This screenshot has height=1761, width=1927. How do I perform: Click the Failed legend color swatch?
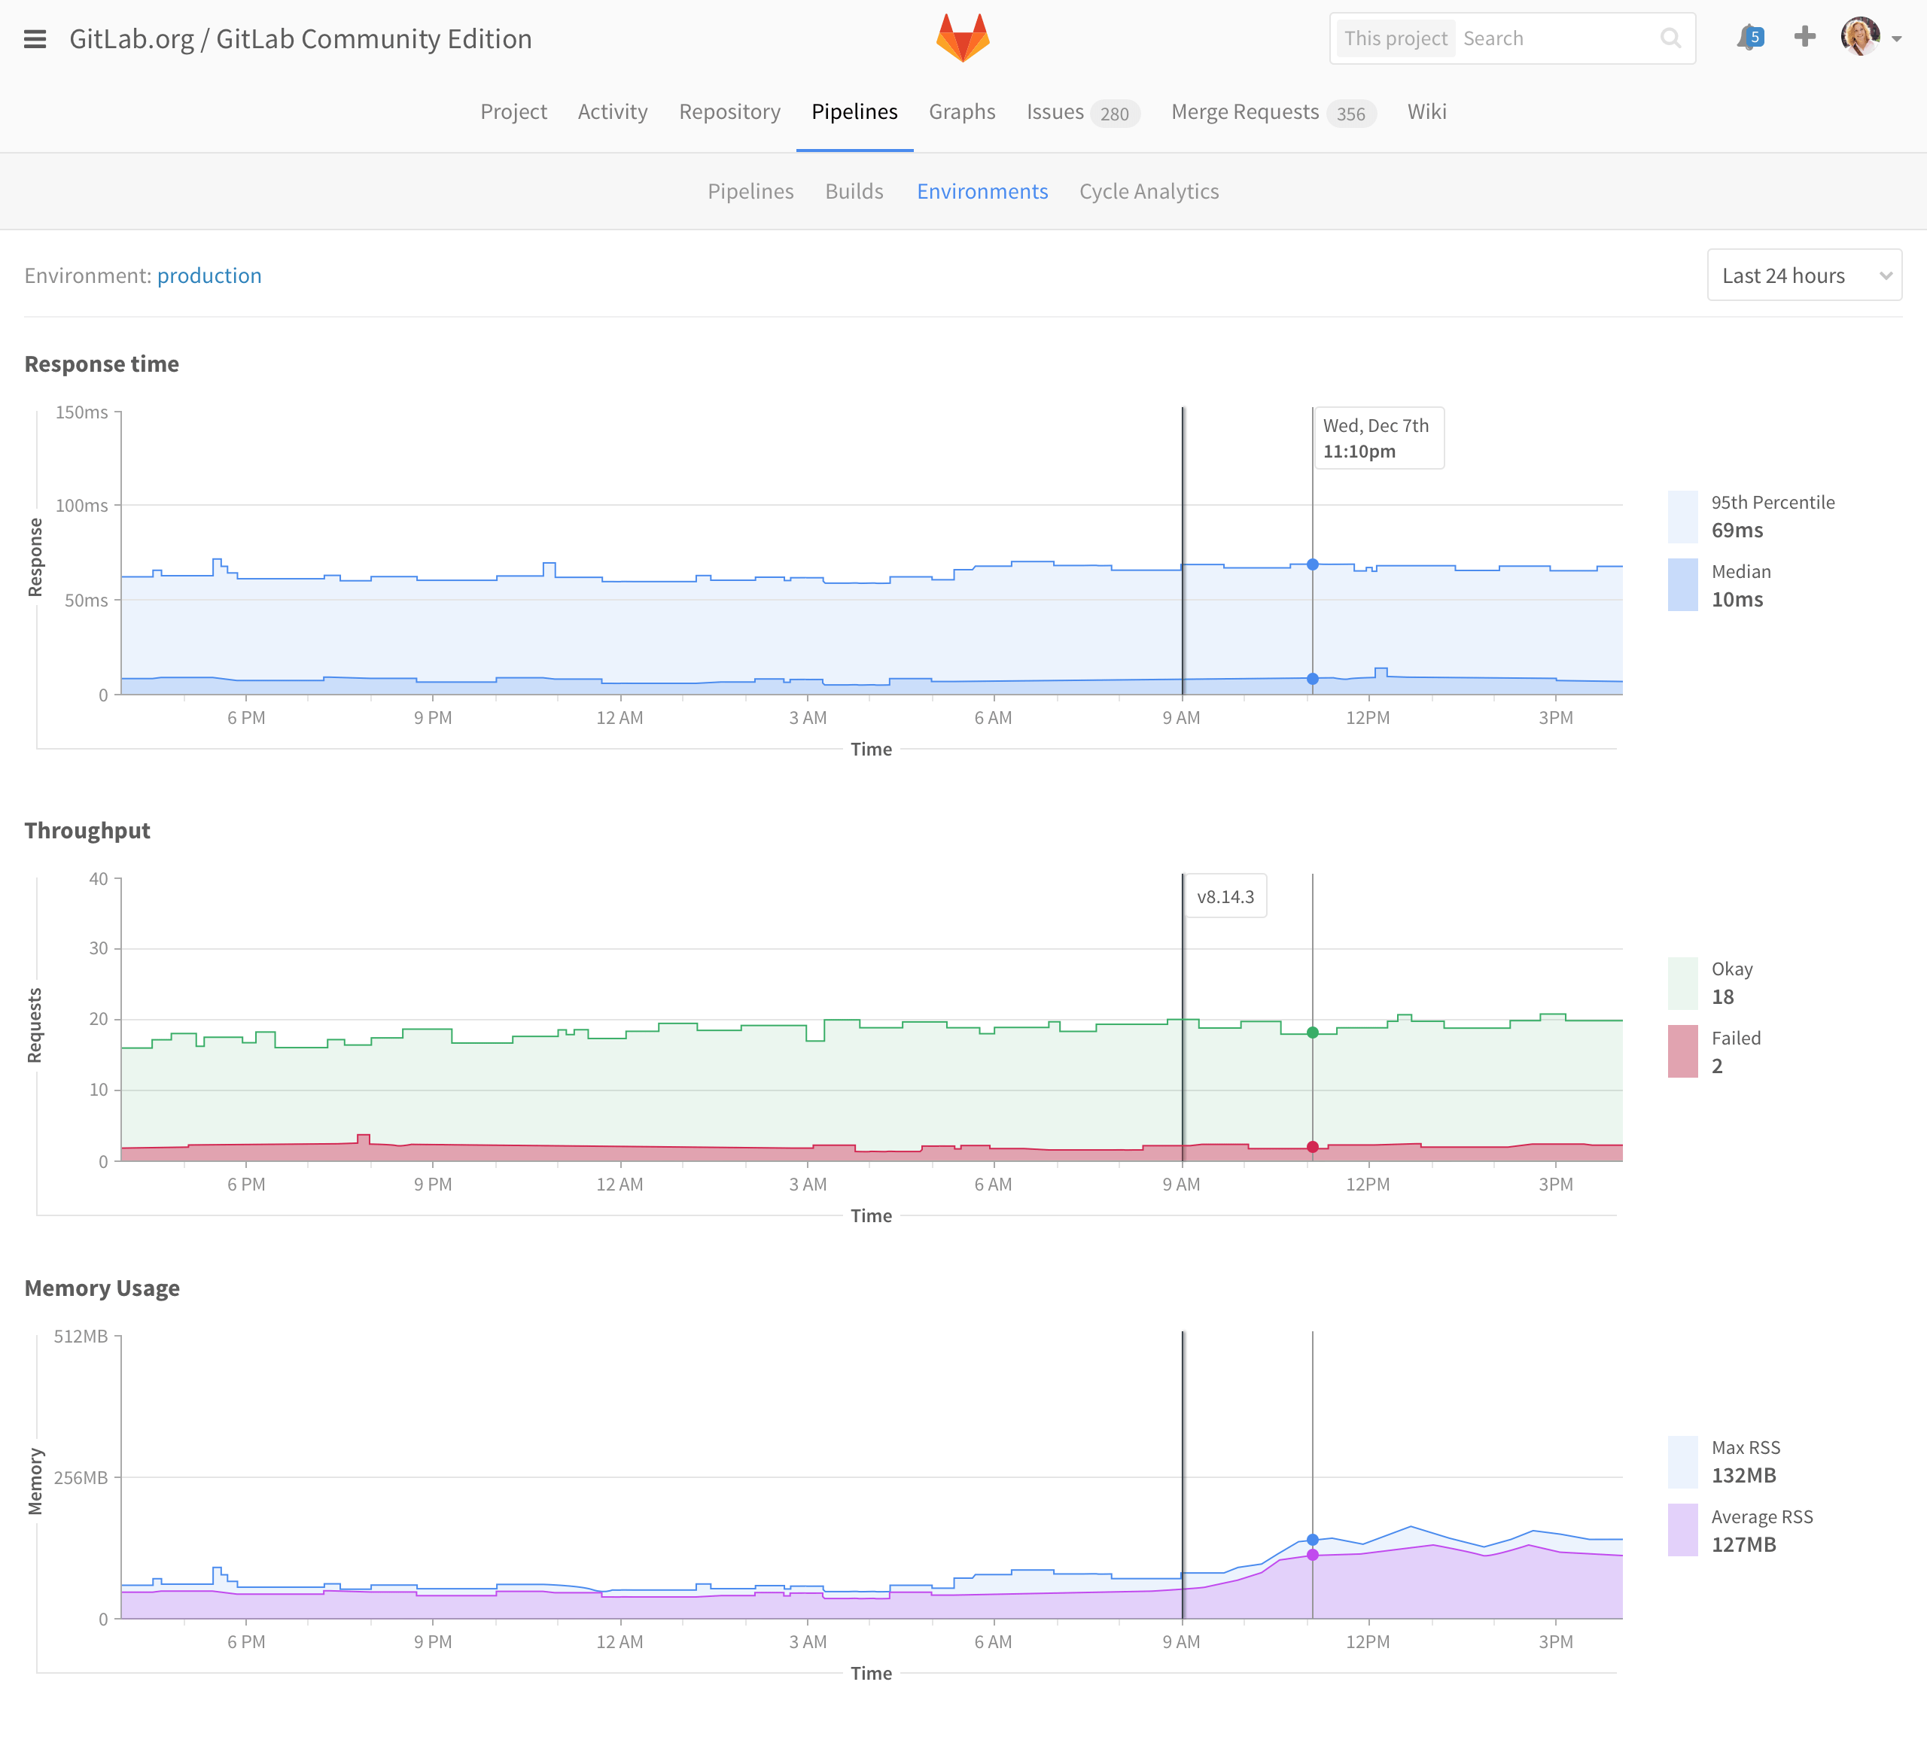tap(1682, 1051)
